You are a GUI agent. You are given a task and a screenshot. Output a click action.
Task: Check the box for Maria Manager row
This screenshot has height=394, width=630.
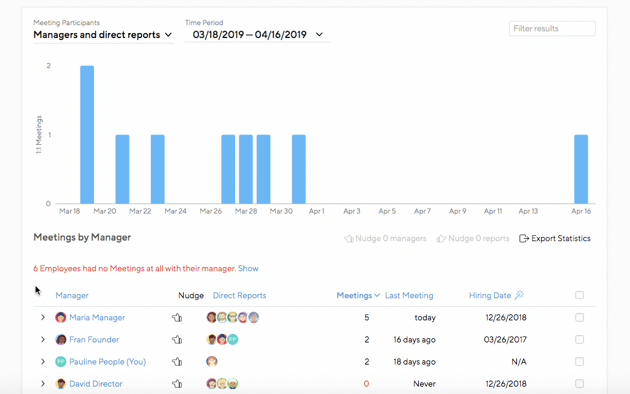click(580, 318)
